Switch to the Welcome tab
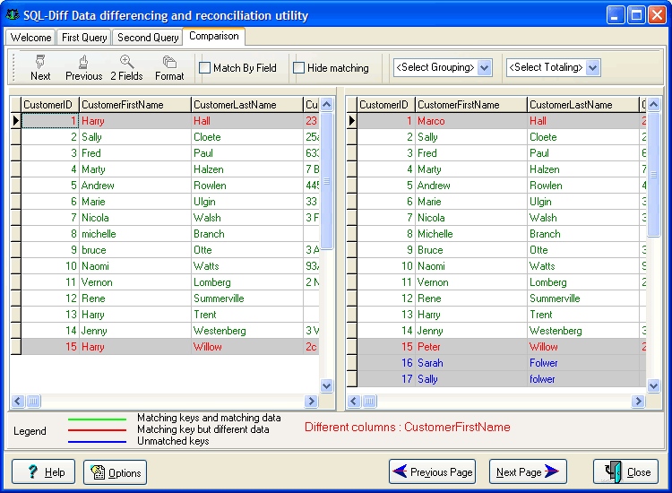The width and height of the screenshot is (672, 493). (x=30, y=38)
